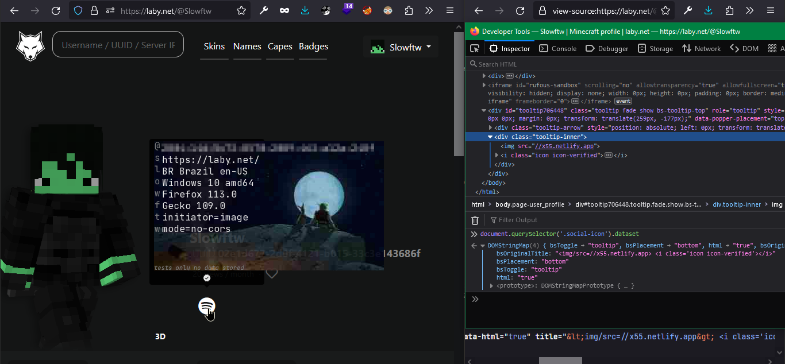This screenshot has height=364, width=785.
Task: Open extensions puzzle menu in left window
Action: coord(409,10)
